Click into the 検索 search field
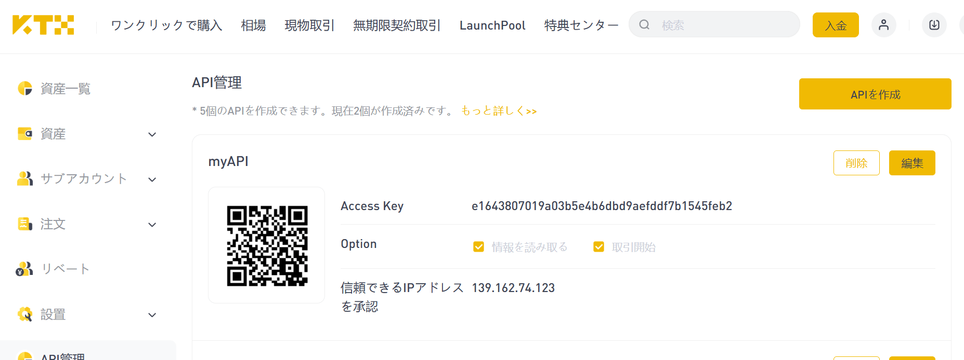Image resolution: width=964 pixels, height=360 pixels. coord(714,24)
